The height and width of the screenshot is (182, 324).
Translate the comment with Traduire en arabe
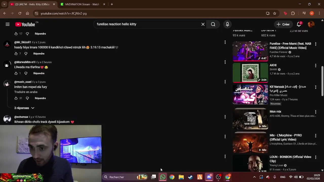[26, 92]
